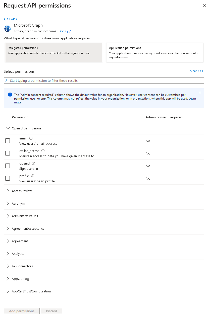This screenshot has height=316, width=208.
Task: Collapse the OpenId permissions section
Action: click(x=8, y=128)
